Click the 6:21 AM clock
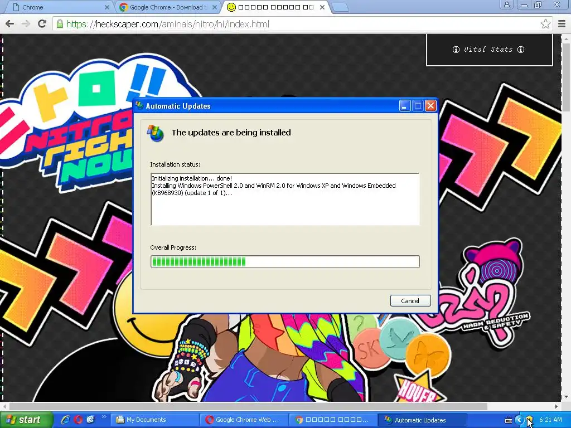The height and width of the screenshot is (428, 571). click(550, 420)
